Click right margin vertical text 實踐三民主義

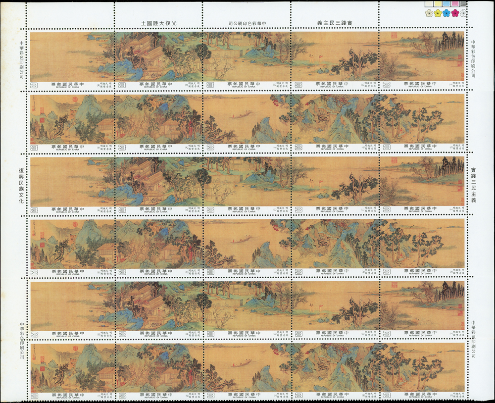tap(473, 185)
